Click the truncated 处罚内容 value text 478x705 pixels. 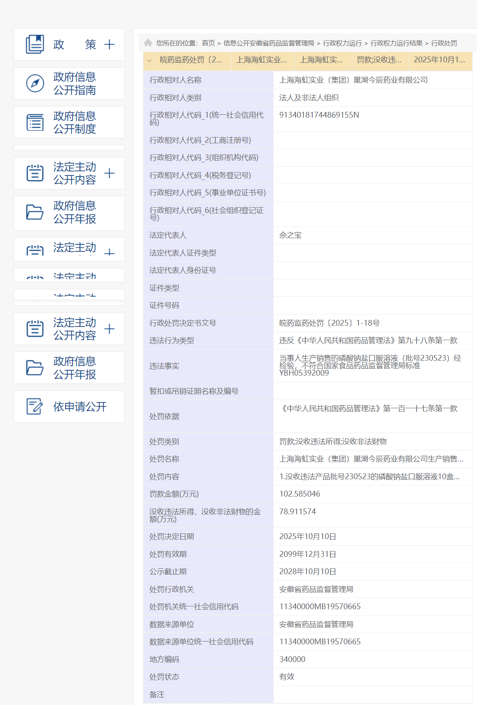coord(370,477)
